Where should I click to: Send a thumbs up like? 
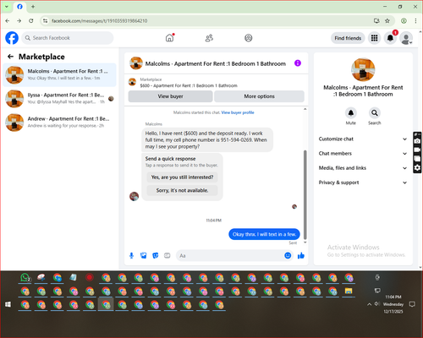tap(301, 255)
